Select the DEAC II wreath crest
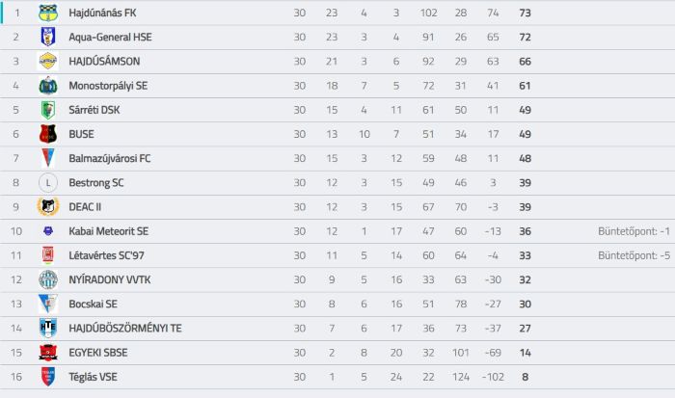Screen dimensions: 675x398 (48, 207)
